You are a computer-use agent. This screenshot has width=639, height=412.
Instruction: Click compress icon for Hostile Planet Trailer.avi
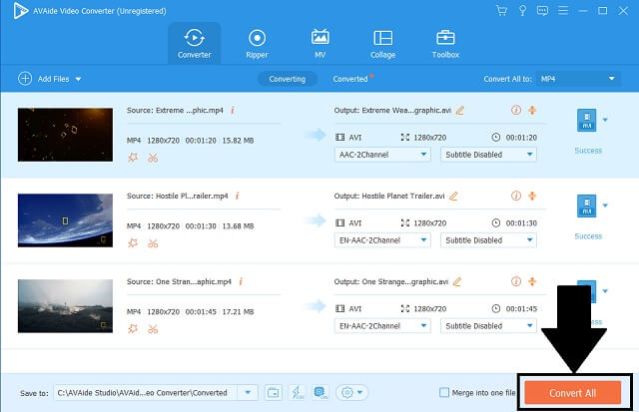532,196
